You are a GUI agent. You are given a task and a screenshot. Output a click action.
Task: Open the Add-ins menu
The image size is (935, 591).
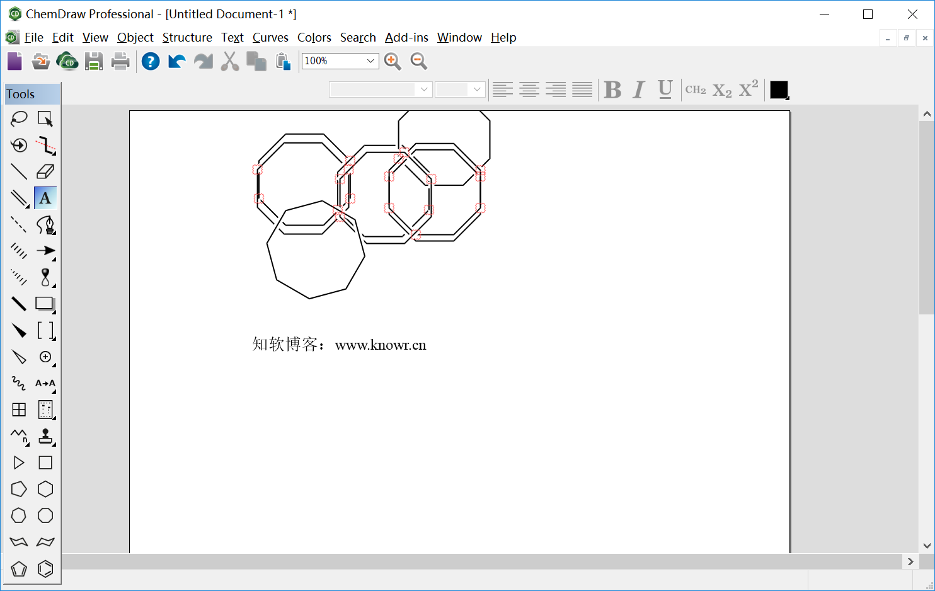coord(406,37)
